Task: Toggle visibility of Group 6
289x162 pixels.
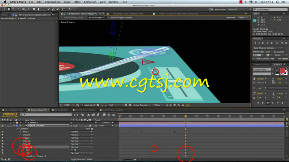Action: 3,135
